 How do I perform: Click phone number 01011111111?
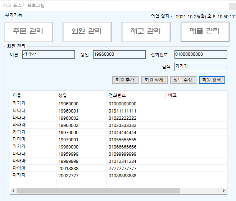pos(122,111)
